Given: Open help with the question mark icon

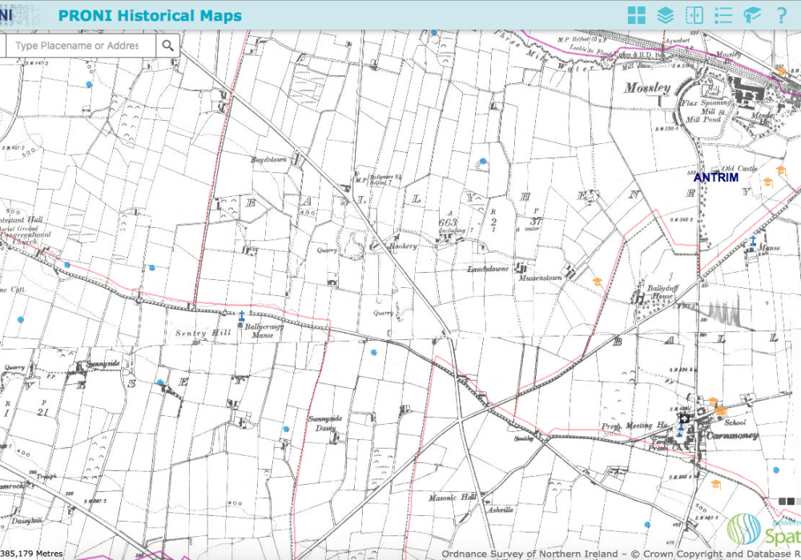Looking at the screenshot, I should [x=781, y=15].
